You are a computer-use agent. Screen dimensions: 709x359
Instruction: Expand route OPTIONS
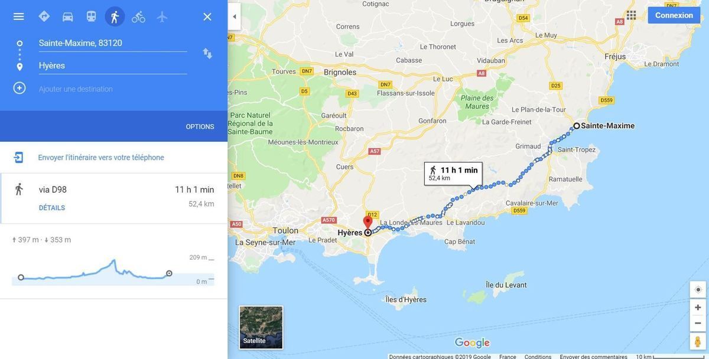(x=200, y=126)
